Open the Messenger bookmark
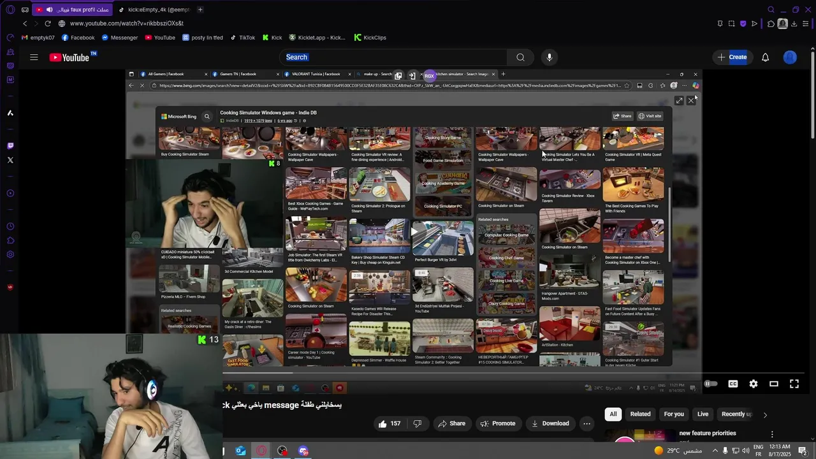Screen dimensions: 816x459 point(120,38)
